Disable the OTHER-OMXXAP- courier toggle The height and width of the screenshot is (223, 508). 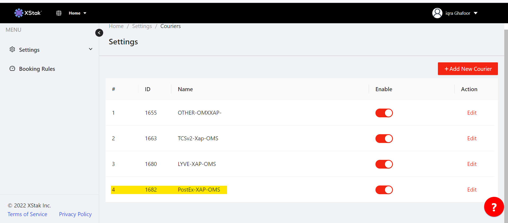[x=384, y=113]
